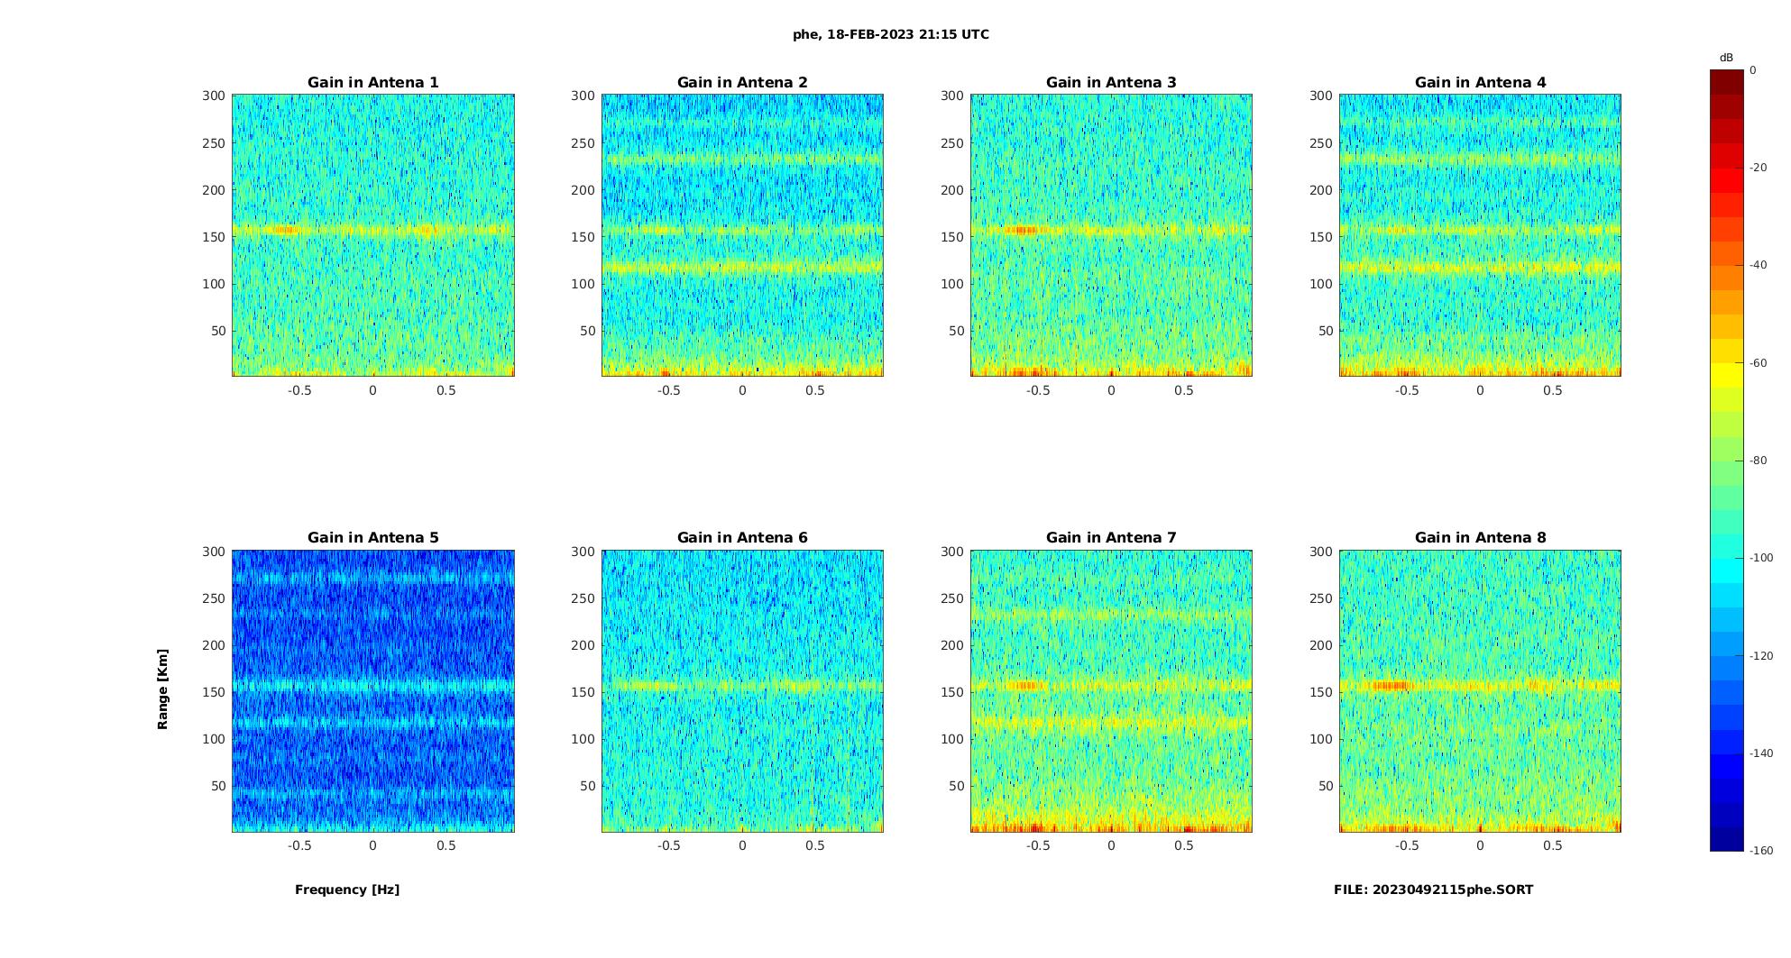Click the -20 tick label on the colorbar
Image resolution: width=1791 pixels, height=958 pixels.
coord(1758,168)
